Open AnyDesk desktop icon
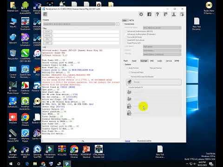 13,118
